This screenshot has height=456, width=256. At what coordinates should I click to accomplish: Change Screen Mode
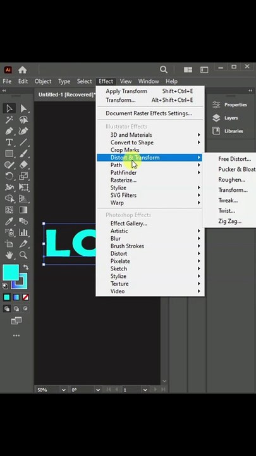pyautogui.click(x=16, y=320)
